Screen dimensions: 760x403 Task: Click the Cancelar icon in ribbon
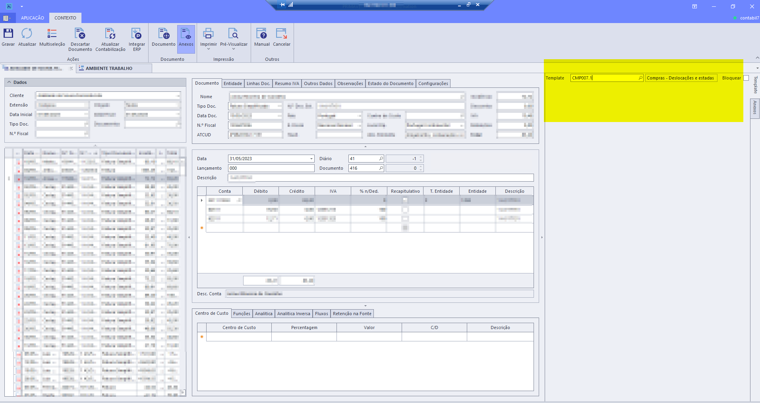coord(282,34)
